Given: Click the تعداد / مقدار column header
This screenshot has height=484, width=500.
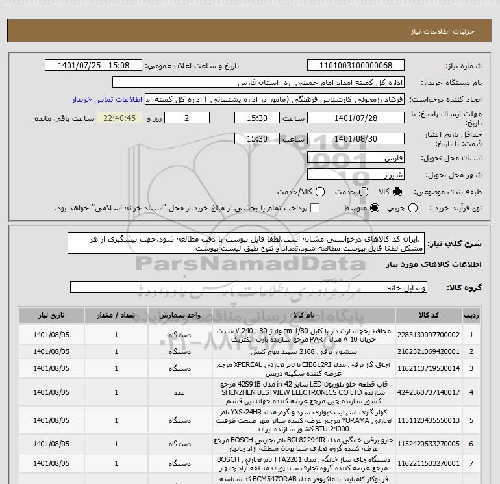Looking at the screenshot, I should (x=116, y=316).
